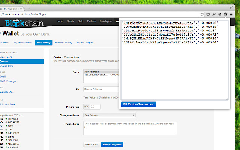Screen dimensions: 240x150
Task: Choose Shared Send transaction type
Action: (x=7, y=66)
